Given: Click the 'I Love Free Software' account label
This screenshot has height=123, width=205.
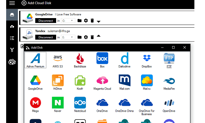Looking at the screenshot, I should 68,14.
